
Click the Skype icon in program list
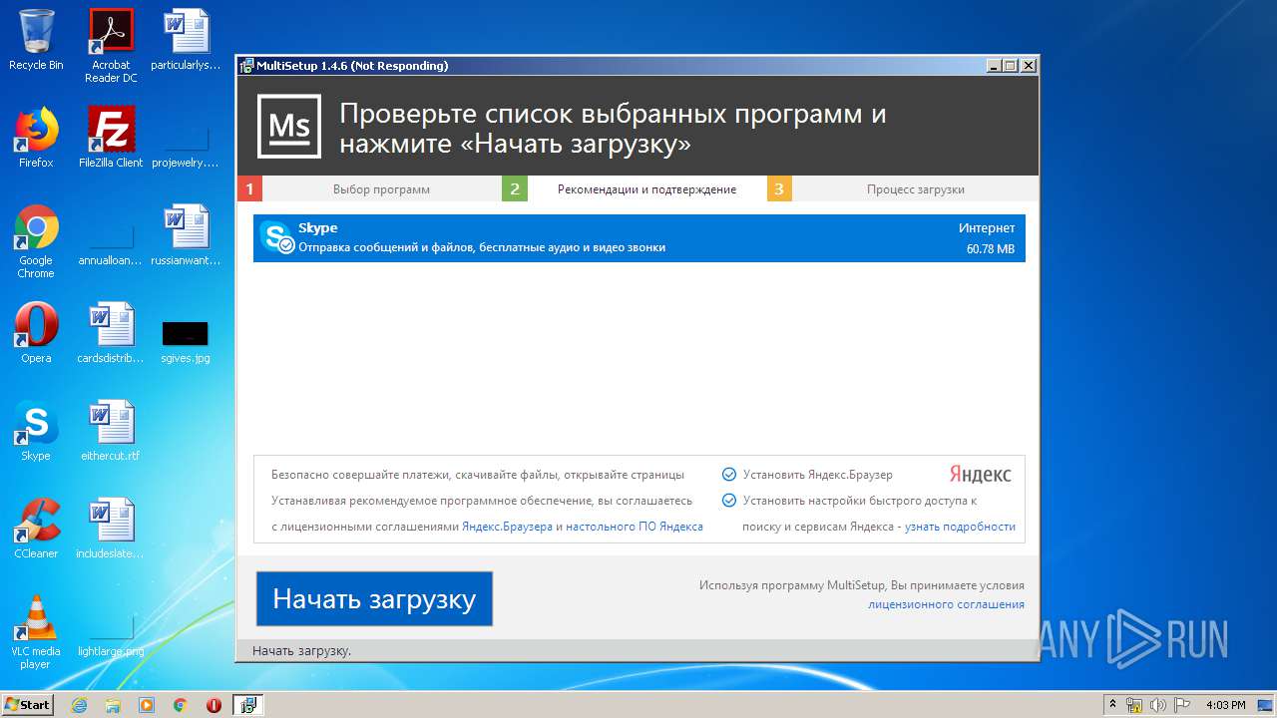point(276,237)
